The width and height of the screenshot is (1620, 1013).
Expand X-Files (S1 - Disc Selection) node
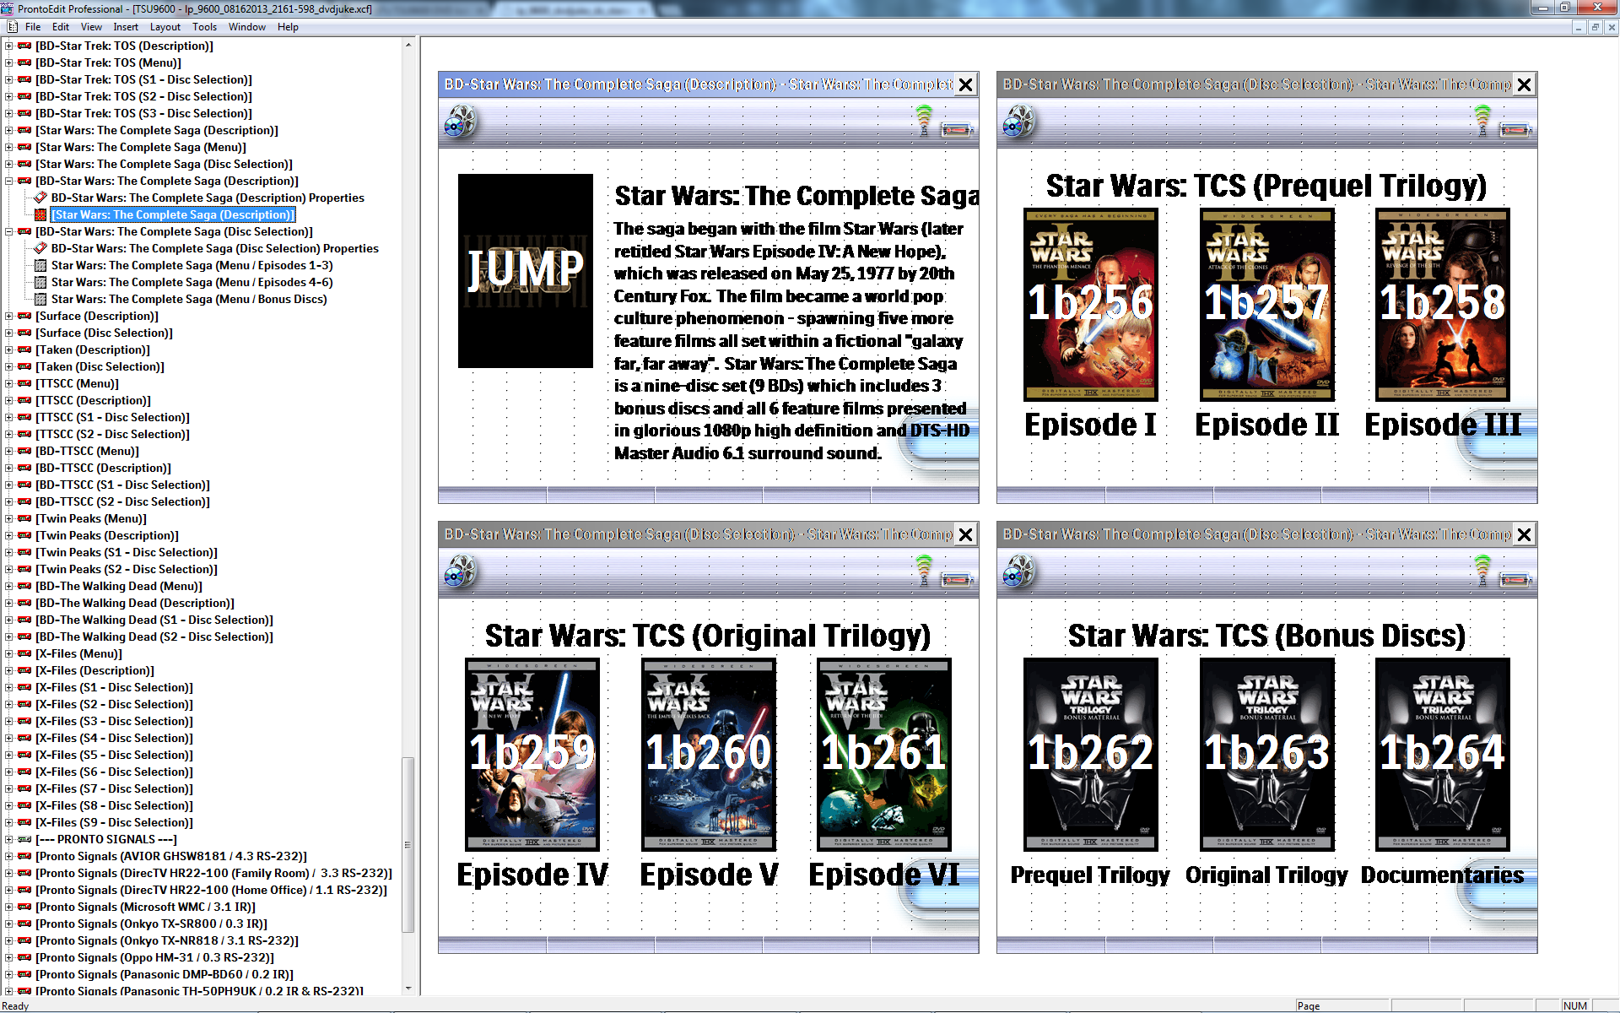click(x=8, y=687)
